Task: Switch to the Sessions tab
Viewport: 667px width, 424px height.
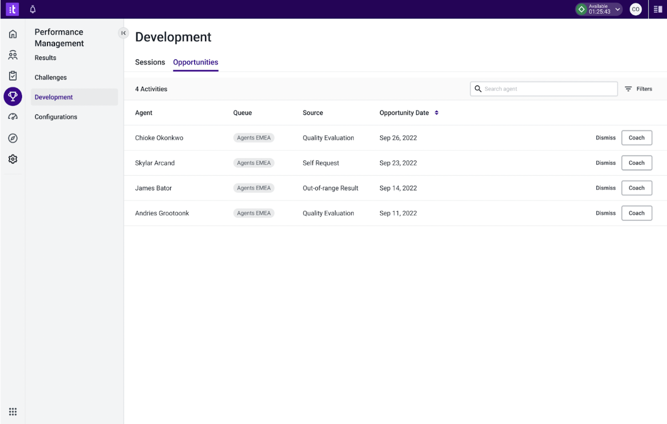Action: click(x=150, y=62)
